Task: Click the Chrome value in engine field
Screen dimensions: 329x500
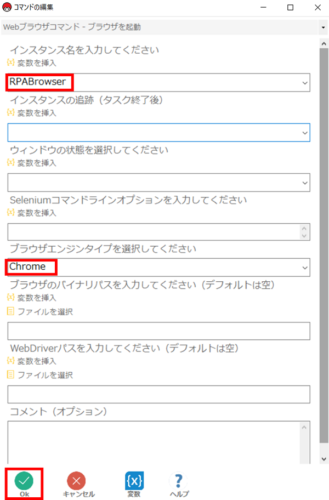Action: pyautogui.click(x=27, y=266)
